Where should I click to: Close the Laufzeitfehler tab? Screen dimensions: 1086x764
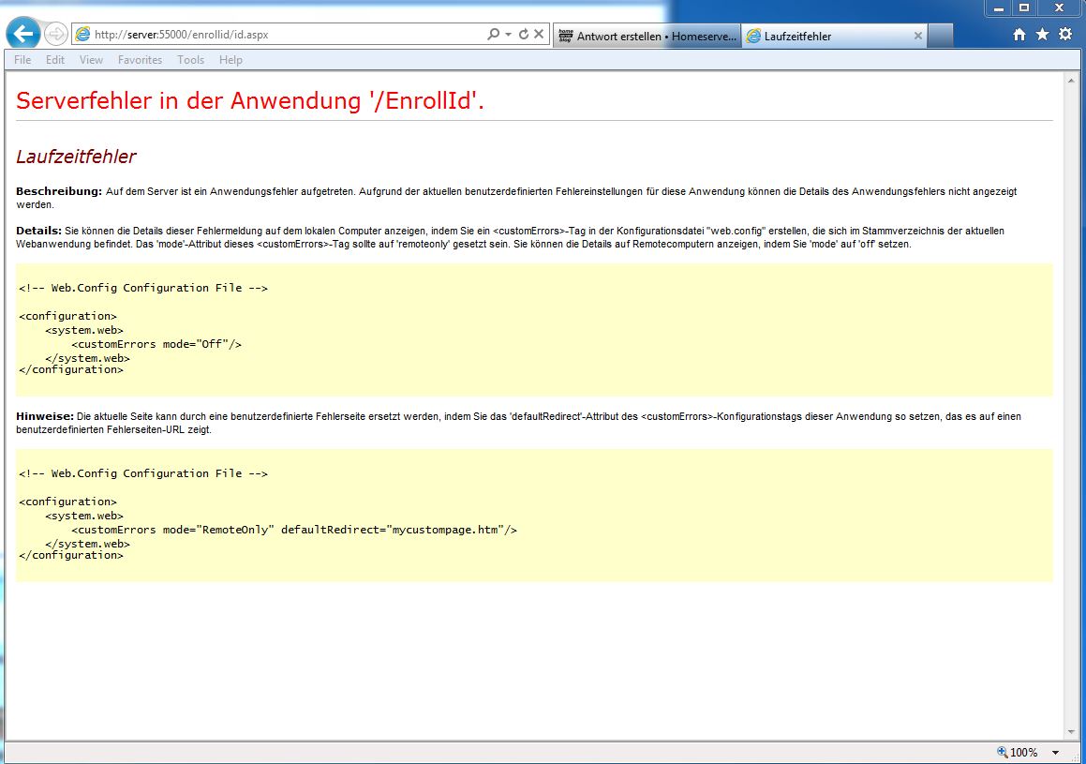point(917,37)
